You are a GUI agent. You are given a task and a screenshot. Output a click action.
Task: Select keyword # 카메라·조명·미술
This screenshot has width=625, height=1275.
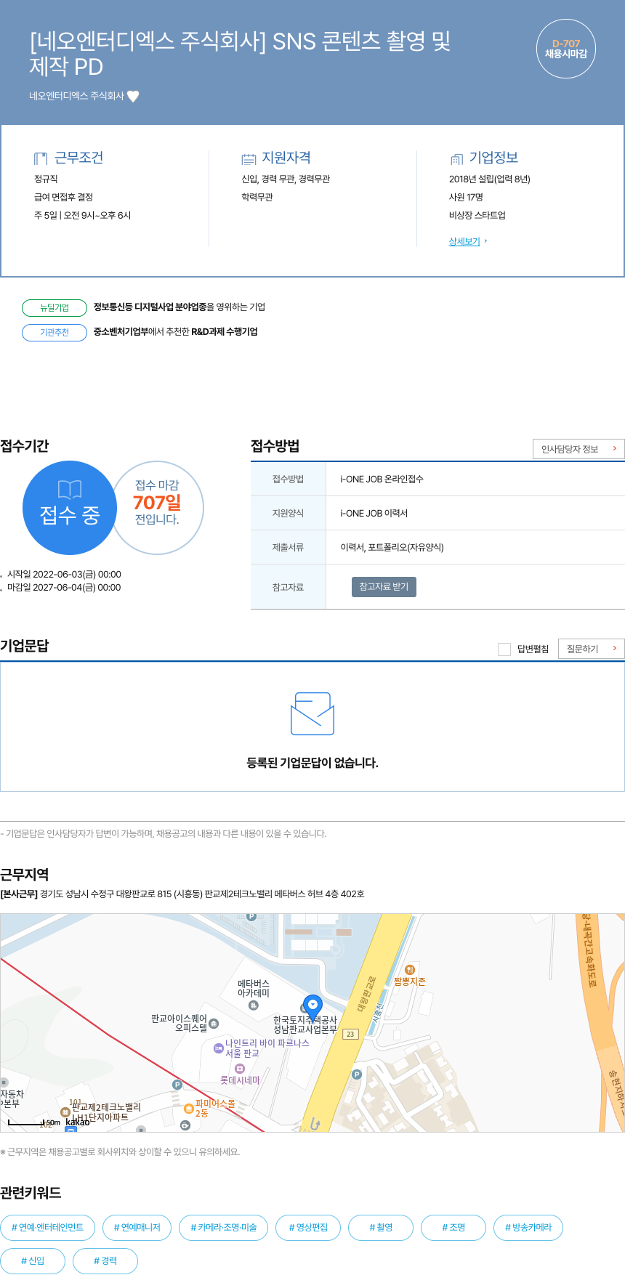click(x=224, y=1228)
